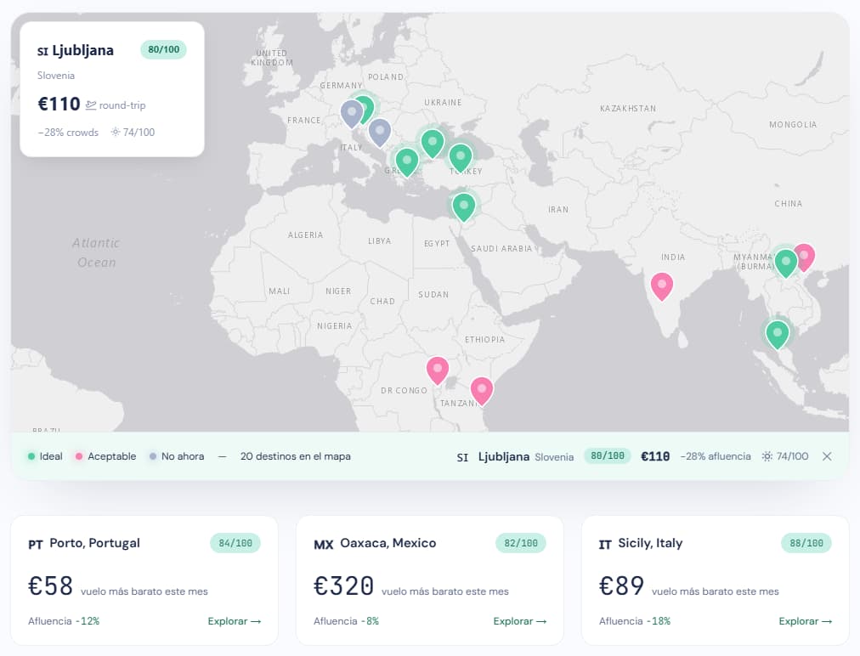Click the 80/100 badge in popup card
The height and width of the screenshot is (656, 860).
tap(163, 49)
